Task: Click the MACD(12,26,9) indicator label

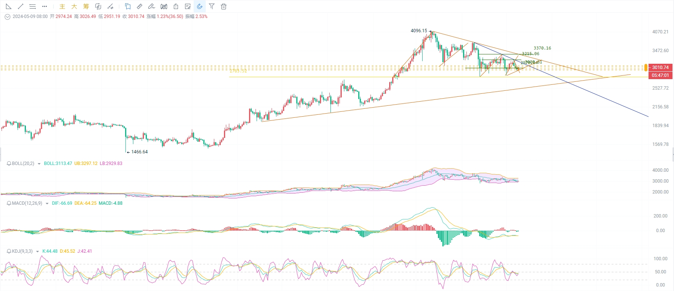Action: coord(27,203)
